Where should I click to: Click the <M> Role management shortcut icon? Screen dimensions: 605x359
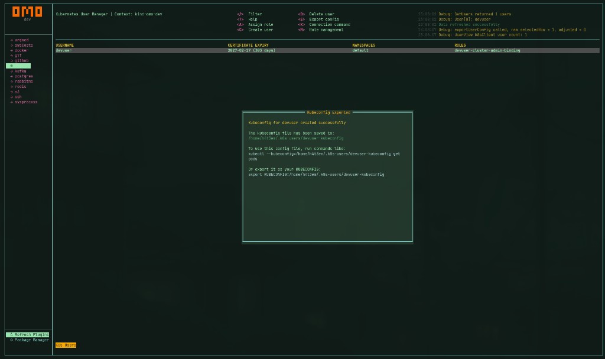[x=301, y=30]
